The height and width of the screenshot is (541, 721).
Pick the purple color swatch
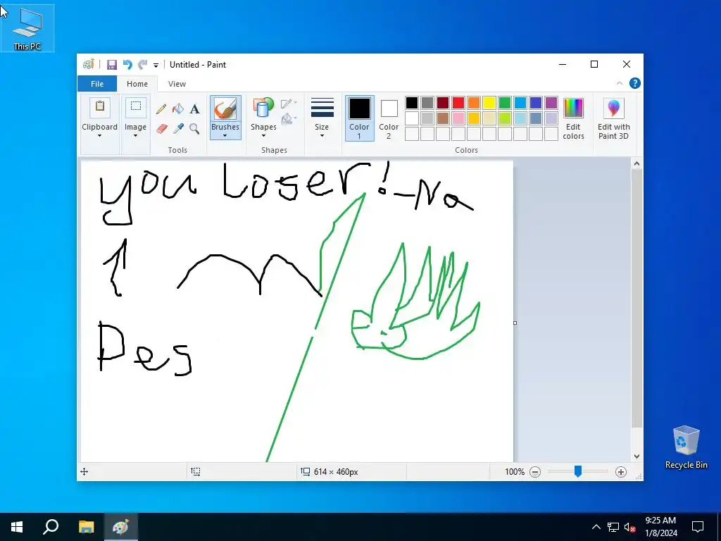(x=551, y=103)
